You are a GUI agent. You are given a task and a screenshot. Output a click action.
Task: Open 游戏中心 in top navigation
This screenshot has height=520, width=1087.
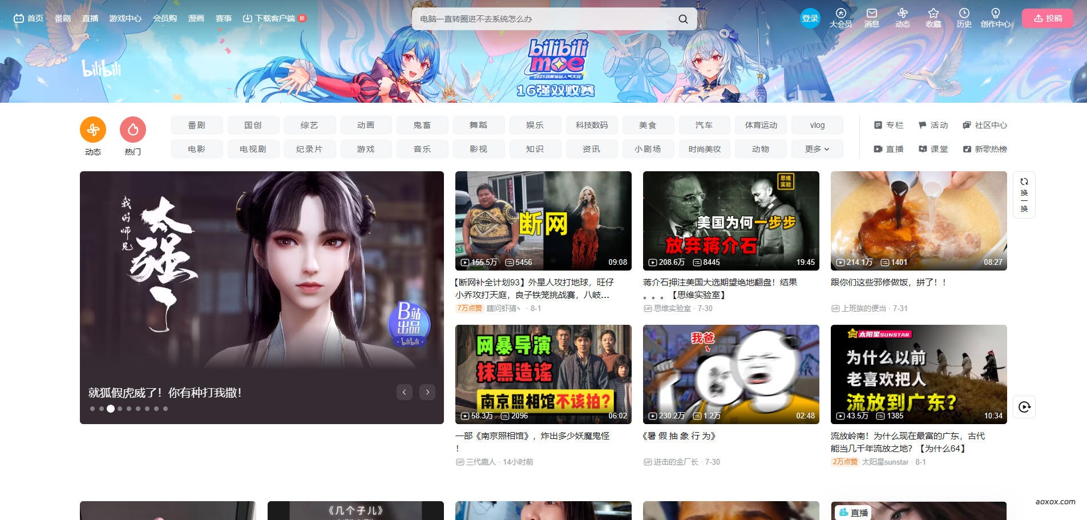[126, 18]
